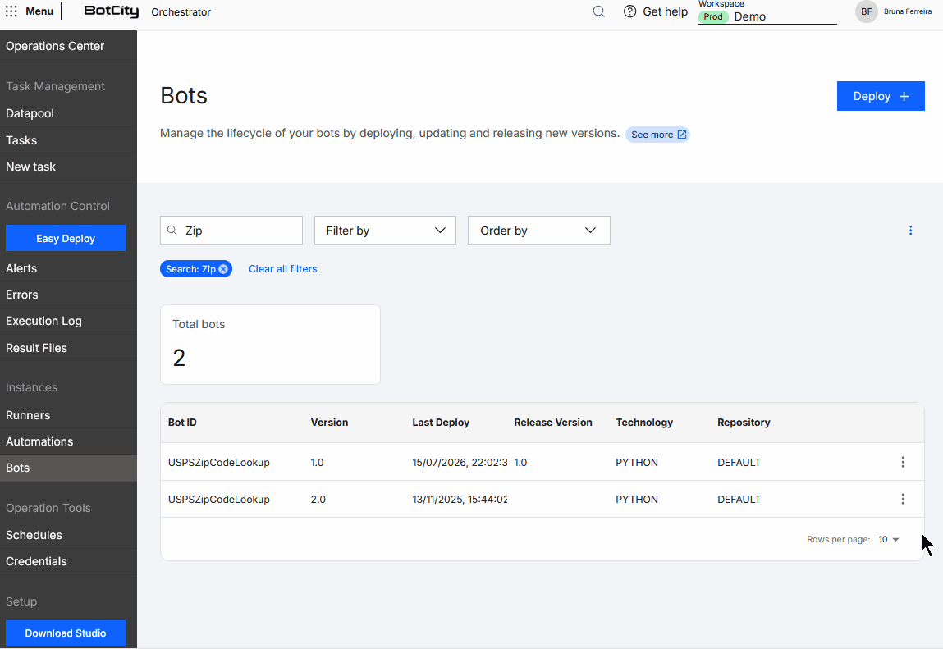Open the BF user avatar

[867, 11]
